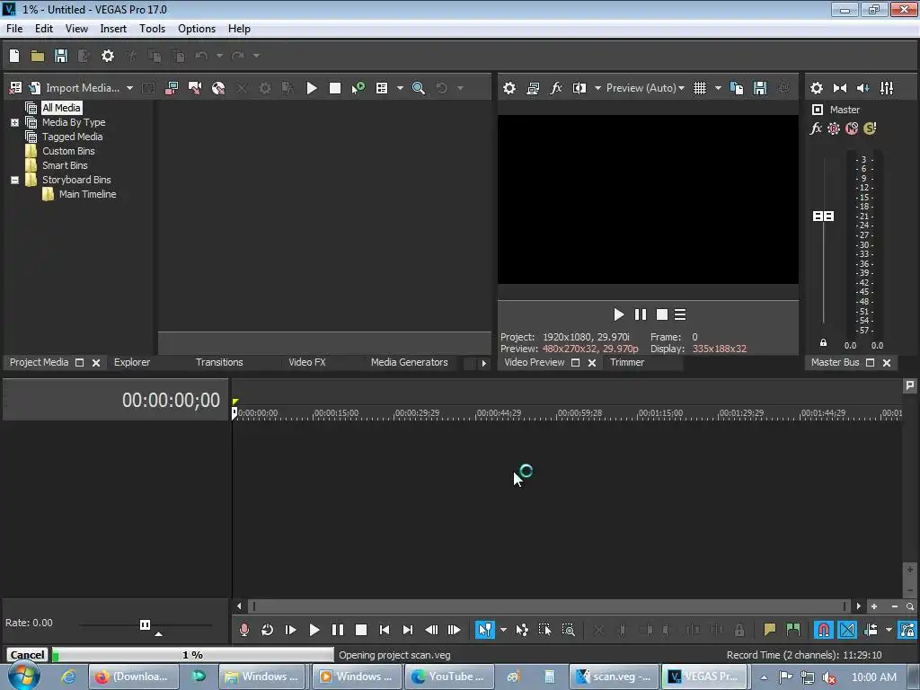Show preview overlays grid icon

700,88
